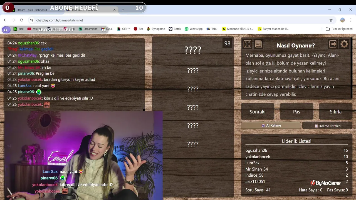Click the Sıfırla button
Image resolution: width=356 pixels, height=200 pixels.
click(336, 112)
